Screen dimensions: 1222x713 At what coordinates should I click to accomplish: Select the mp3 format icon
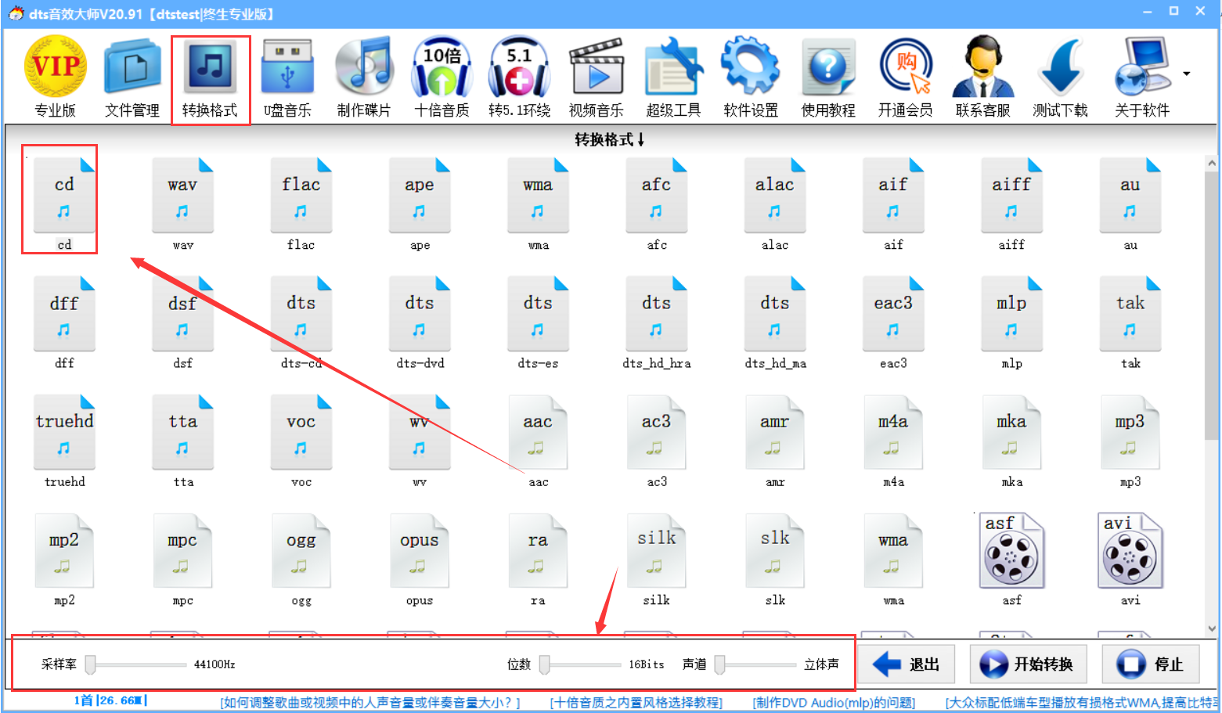[x=1130, y=440]
